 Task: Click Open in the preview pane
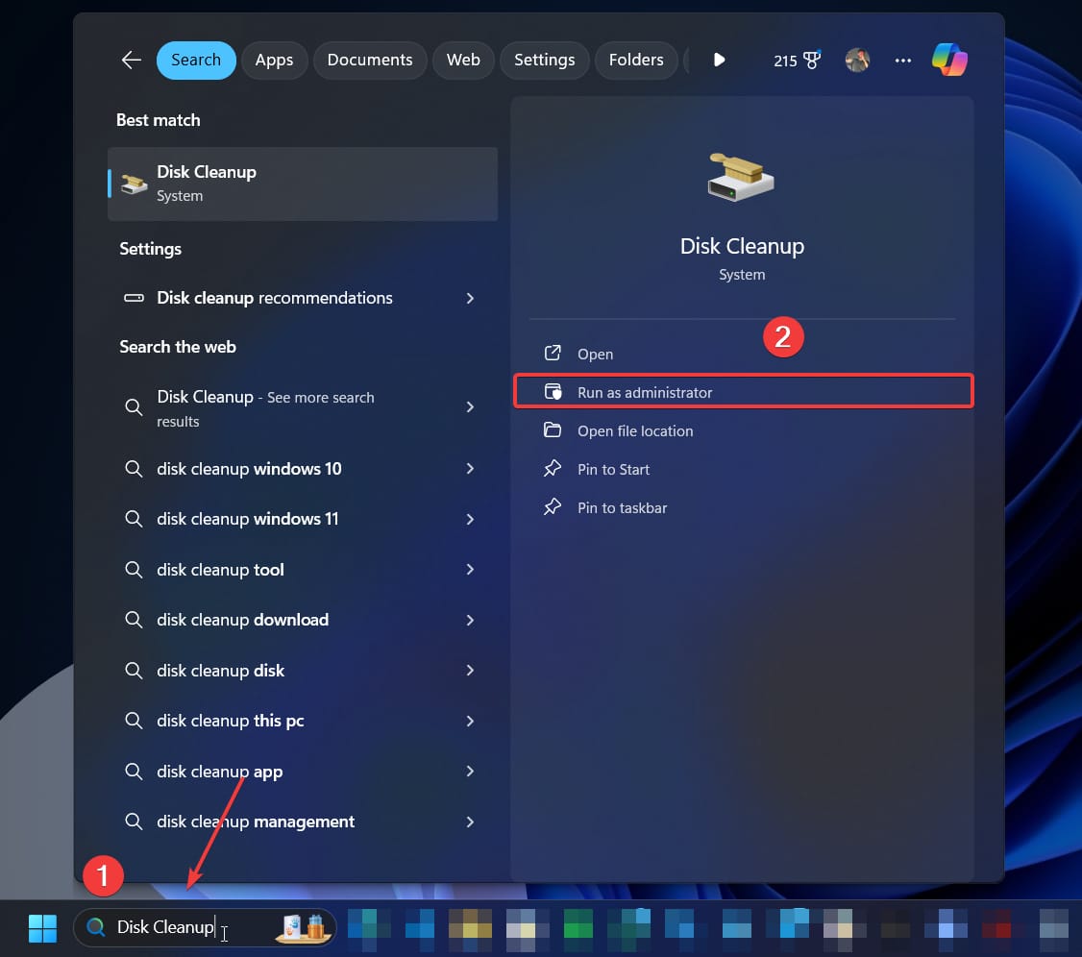coord(743,354)
